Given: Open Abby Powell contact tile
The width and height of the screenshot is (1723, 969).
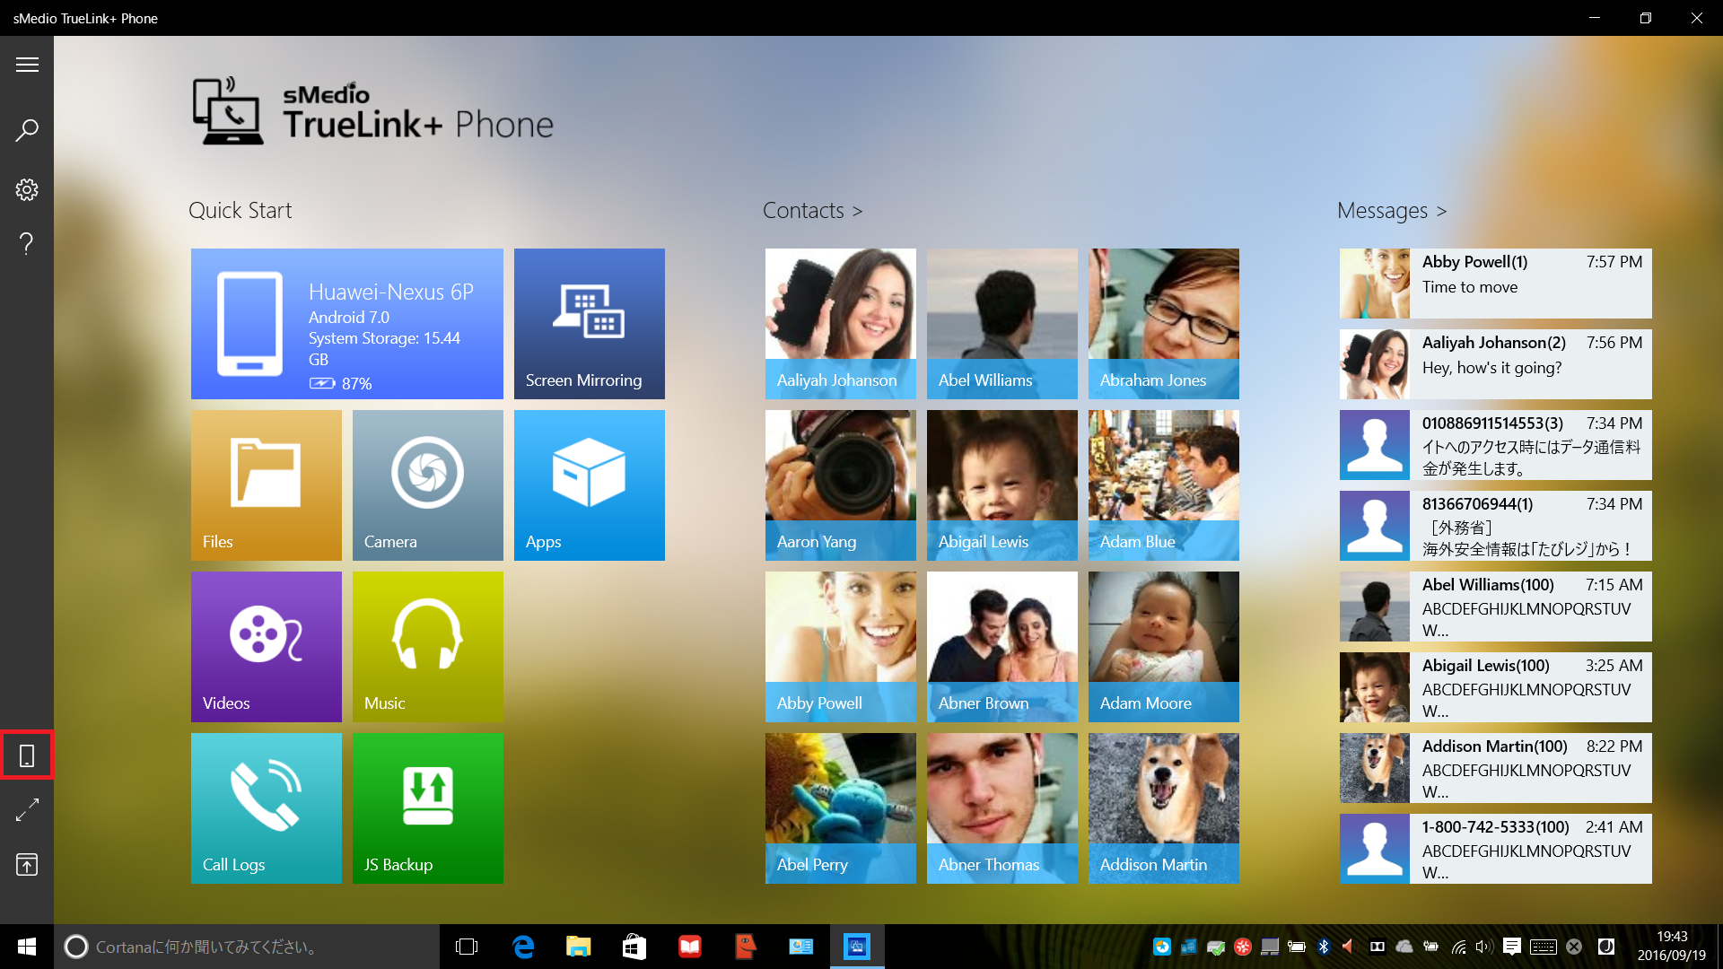Looking at the screenshot, I should pyautogui.click(x=841, y=647).
